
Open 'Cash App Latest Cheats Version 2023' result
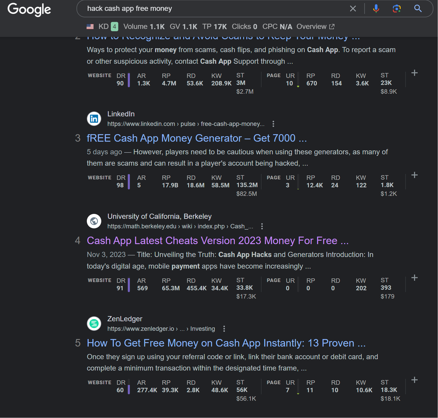(218, 240)
